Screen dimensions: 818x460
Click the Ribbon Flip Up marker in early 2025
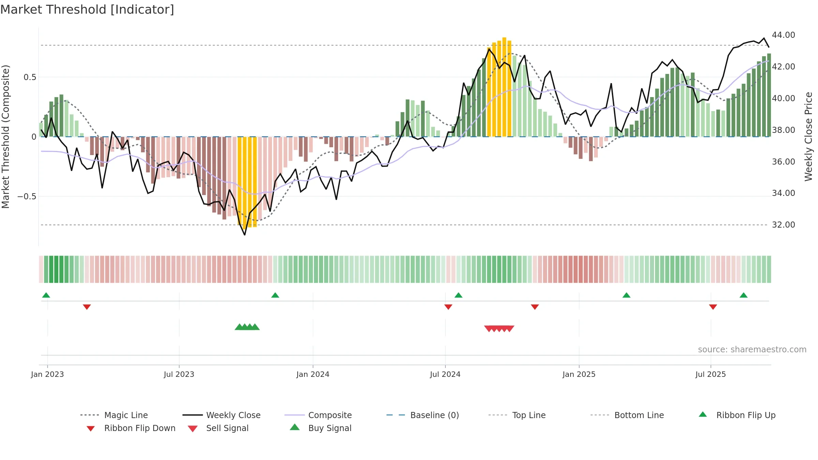[x=626, y=295]
